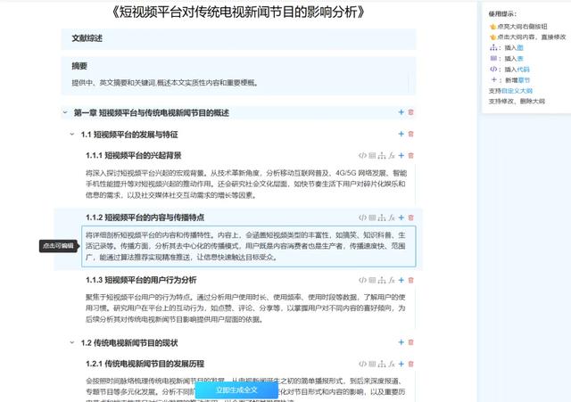Insert code into section 1.1.2 短视频平台的内容与传播特点
Viewport: 571px width, 402px height.
[362, 217]
